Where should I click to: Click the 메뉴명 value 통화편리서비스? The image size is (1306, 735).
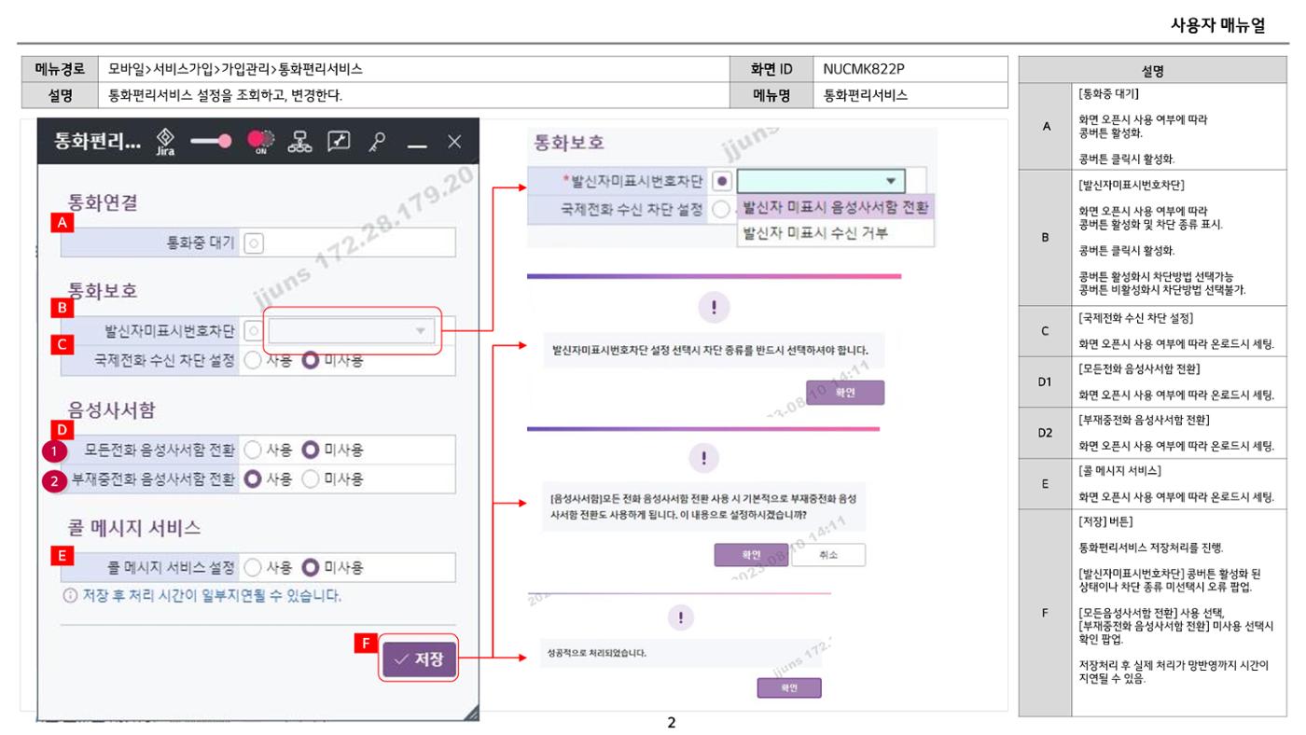point(867,95)
